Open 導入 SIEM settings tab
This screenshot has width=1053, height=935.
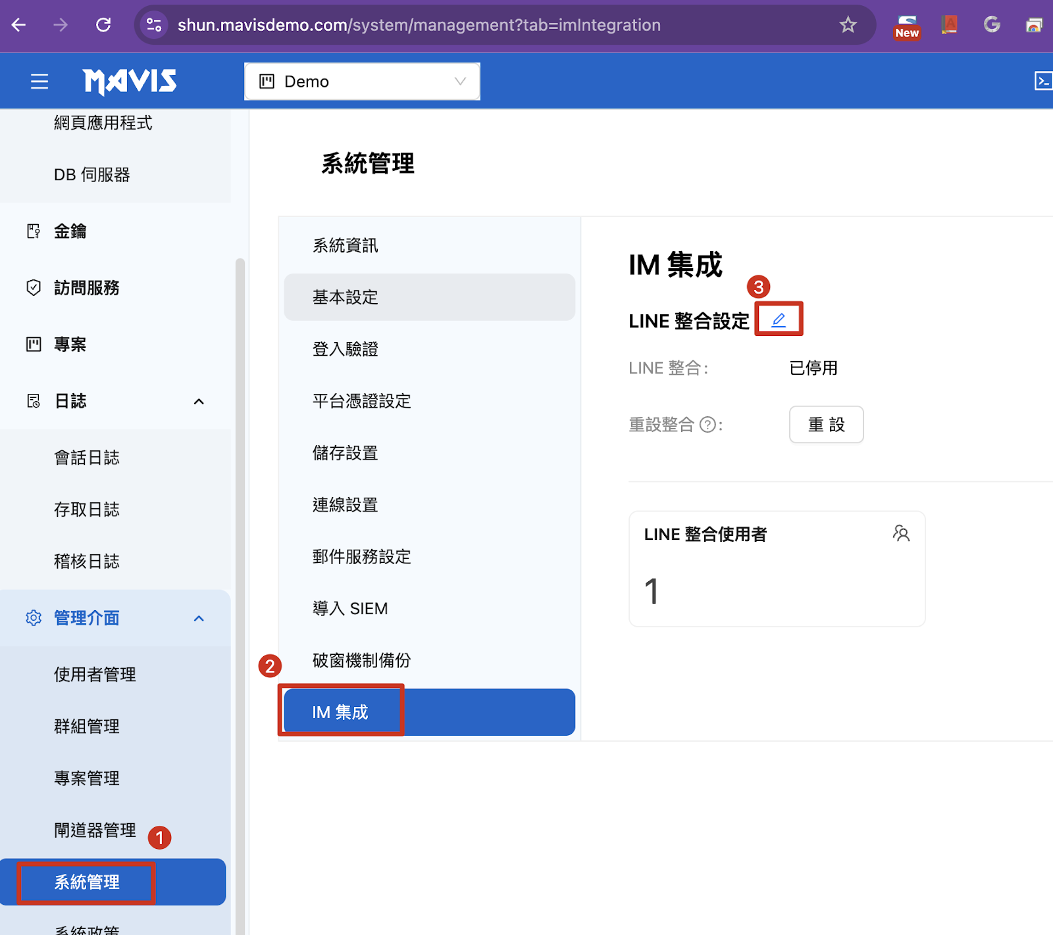(x=429, y=609)
